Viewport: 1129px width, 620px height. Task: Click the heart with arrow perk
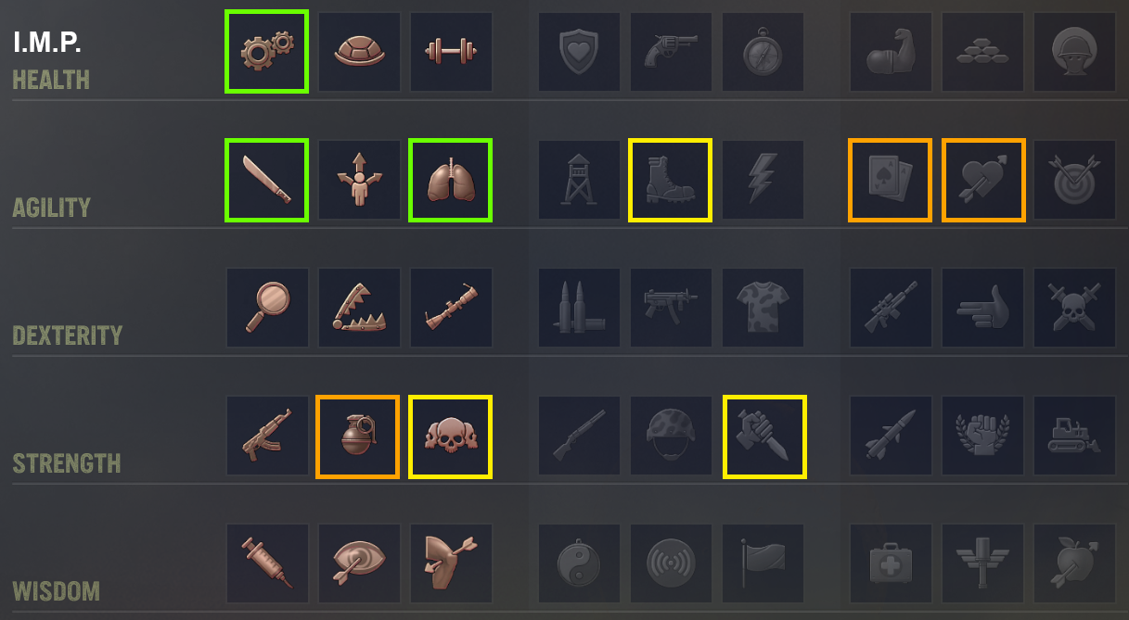tap(983, 180)
